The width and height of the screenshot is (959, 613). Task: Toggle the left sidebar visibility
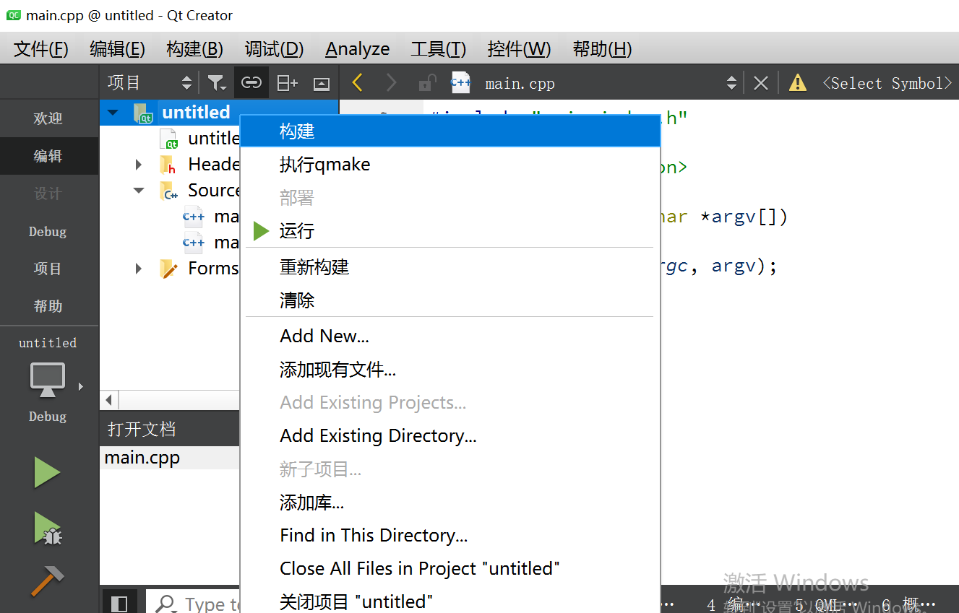(120, 603)
